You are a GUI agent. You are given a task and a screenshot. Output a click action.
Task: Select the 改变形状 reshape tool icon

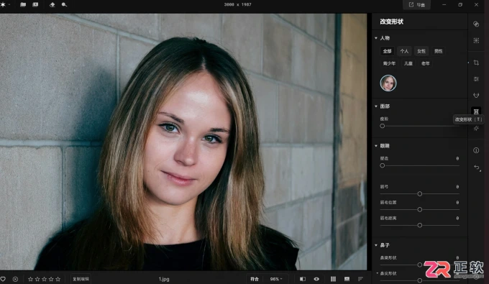pyautogui.click(x=476, y=111)
